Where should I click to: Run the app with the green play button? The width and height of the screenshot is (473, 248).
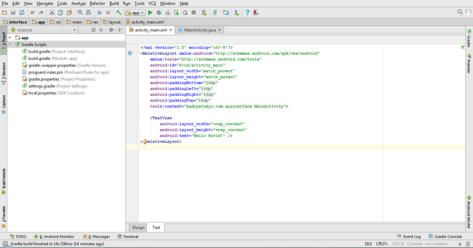coord(150,12)
